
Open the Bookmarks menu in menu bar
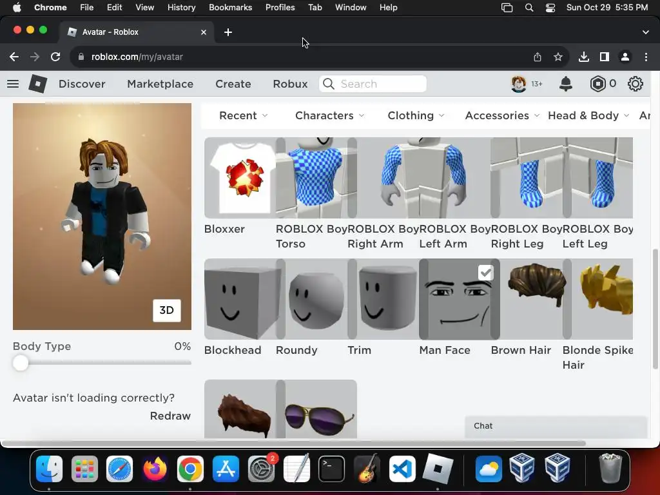click(231, 8)
